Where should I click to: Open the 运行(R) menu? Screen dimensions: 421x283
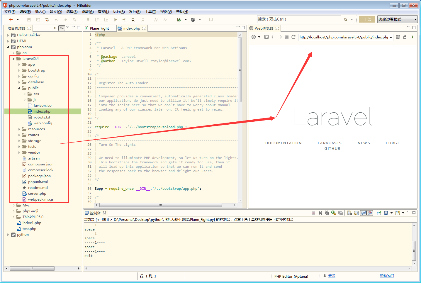(119, 12)
